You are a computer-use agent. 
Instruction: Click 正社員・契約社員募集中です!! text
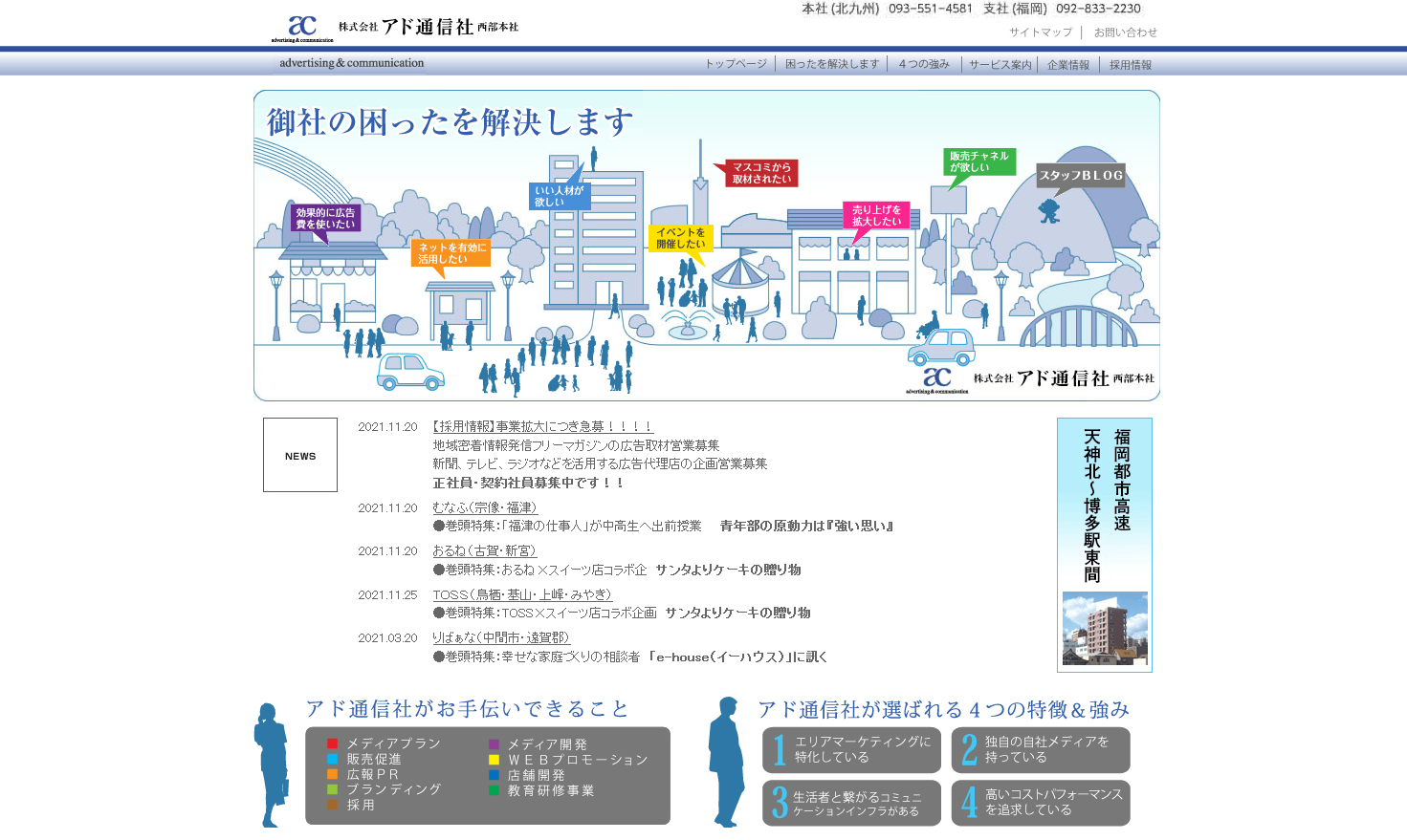(x=528, y=483)
